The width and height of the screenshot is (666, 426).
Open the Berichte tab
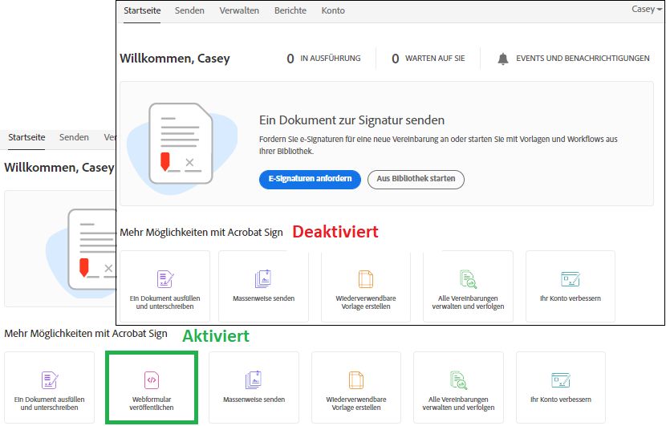click(290, 10)
